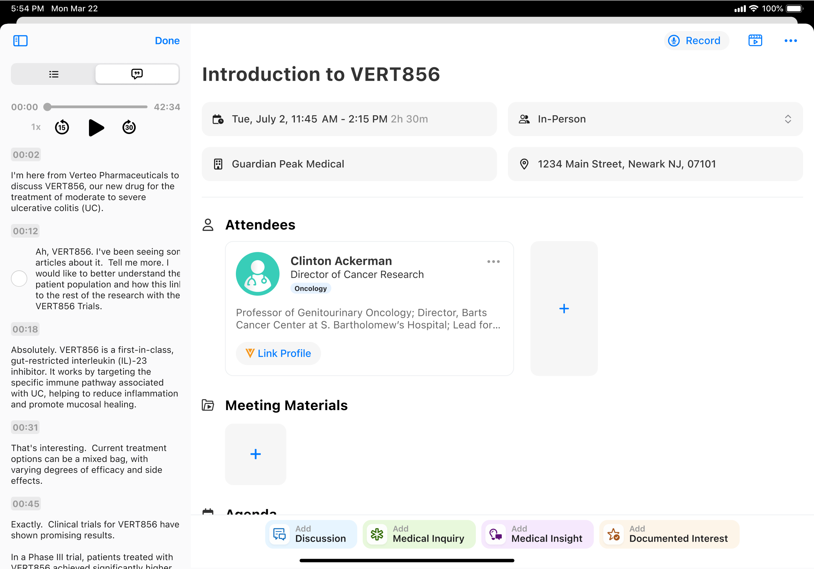The height and width of the screenshot is (569, 814).
Task: Open the media clip icon in header
Action: point(755,41)
